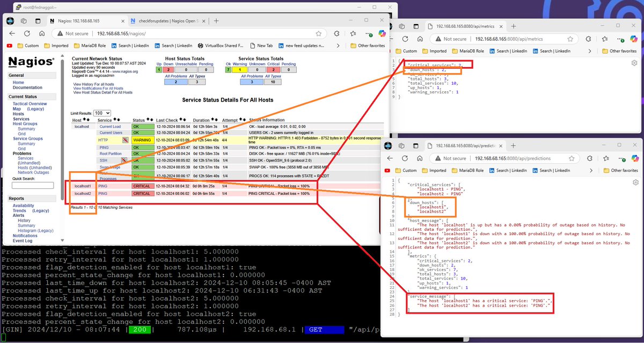644x343 pixels.
Task: Refresh the api/predictions browser window
Action: click(404, 158)
